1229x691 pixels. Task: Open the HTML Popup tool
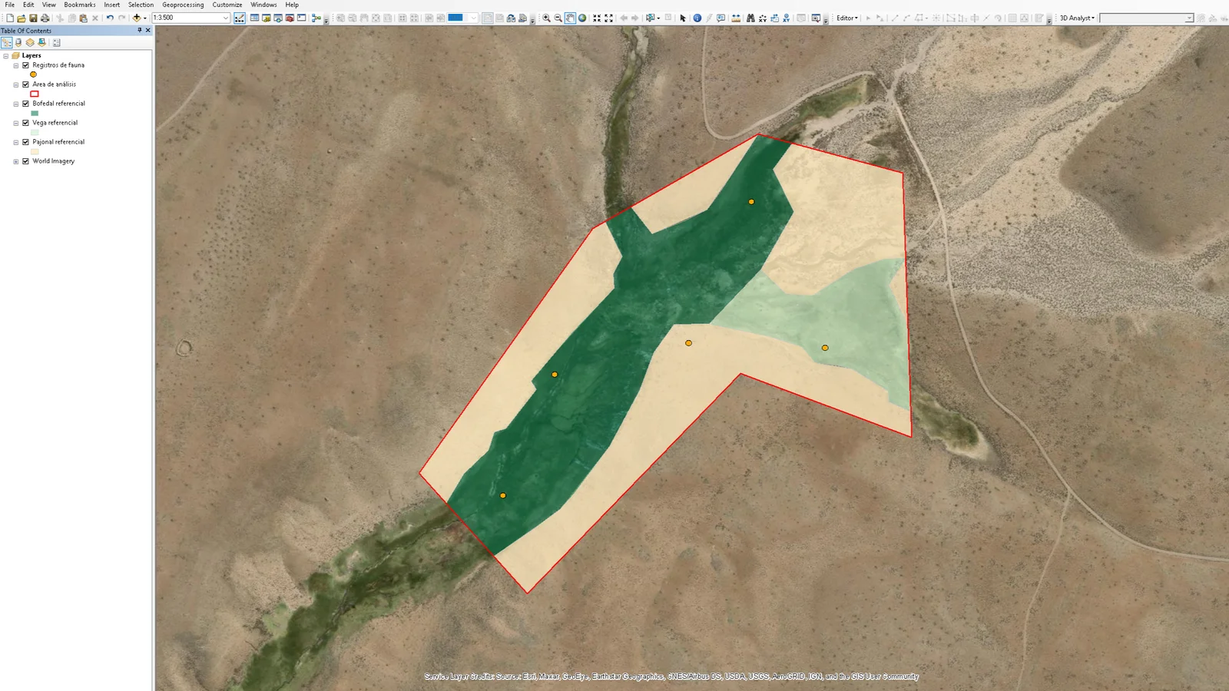pyautogui.click(x=721, y=18)
